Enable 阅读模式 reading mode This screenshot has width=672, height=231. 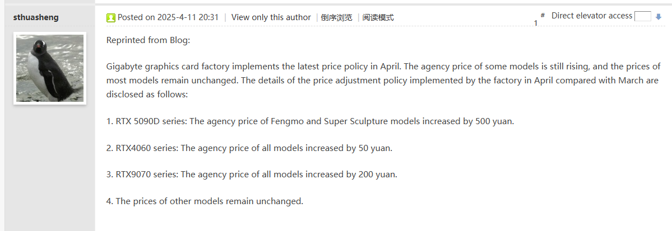(378, 17)
